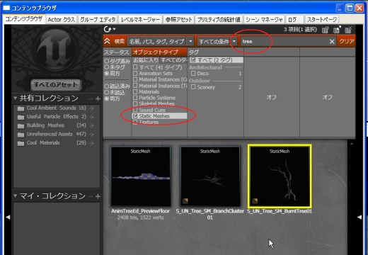Select the AnimTreeEd_PreviewFloor thumbnail
This screenshot has width=368, height=255.
(x=141, y=176)
